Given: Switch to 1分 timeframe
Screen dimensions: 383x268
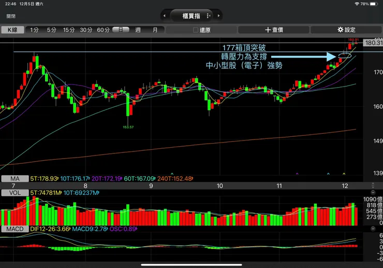Looking at the screenshot, I should (34, 30).
